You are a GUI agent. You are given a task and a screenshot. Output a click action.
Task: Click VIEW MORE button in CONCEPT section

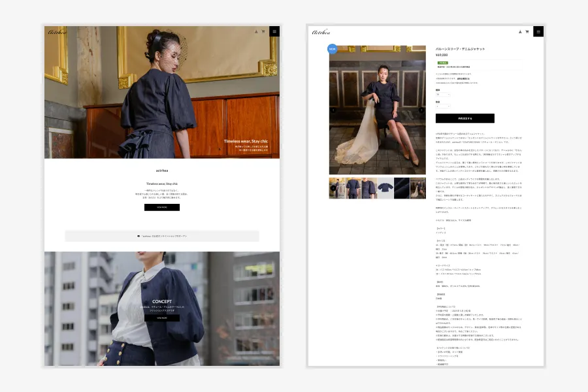click(162, 318)
